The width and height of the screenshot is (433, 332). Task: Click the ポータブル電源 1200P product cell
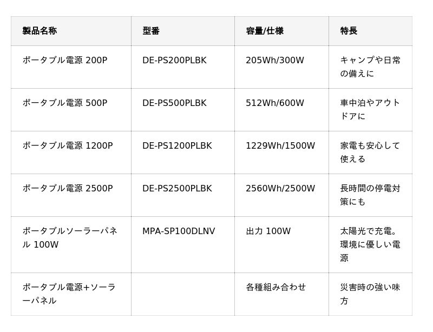tap(68, 146)
